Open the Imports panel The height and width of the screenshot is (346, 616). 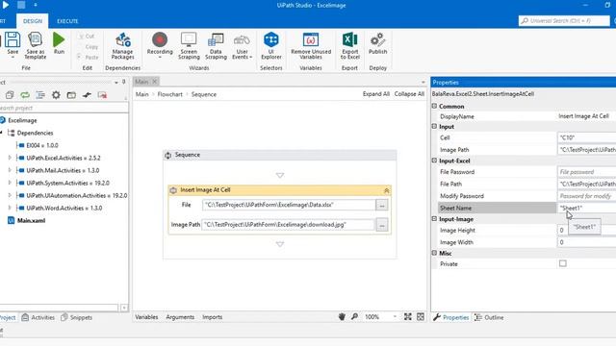pyautogui.click(x=212, y=317)
